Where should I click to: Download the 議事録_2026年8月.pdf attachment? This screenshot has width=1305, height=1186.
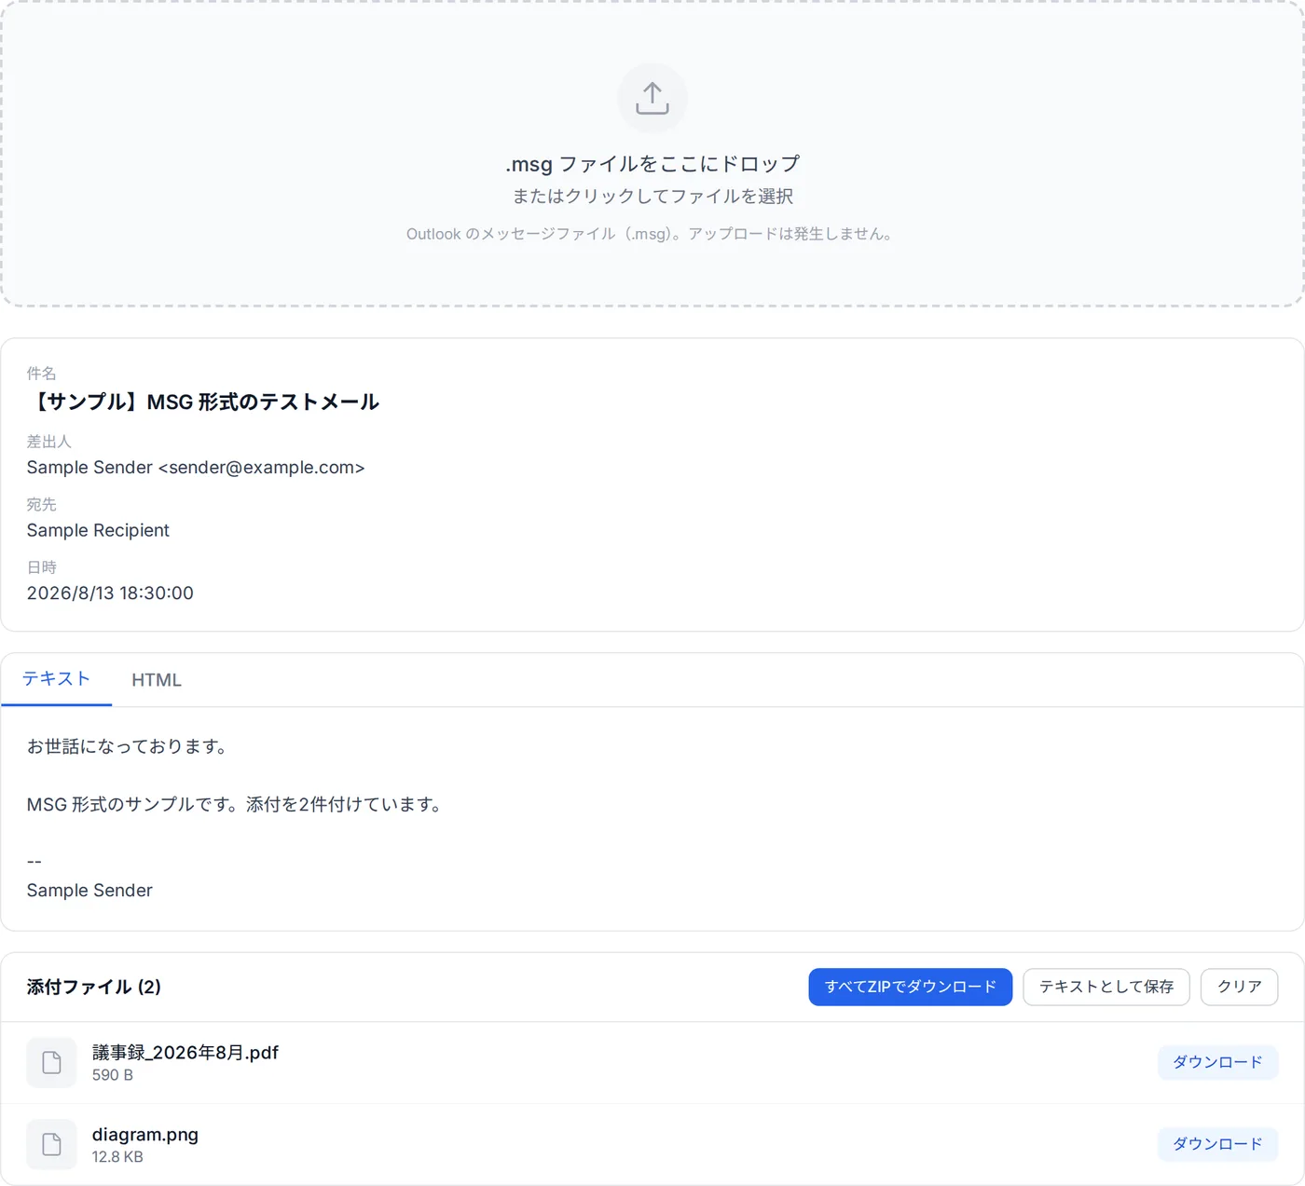1217,1062
